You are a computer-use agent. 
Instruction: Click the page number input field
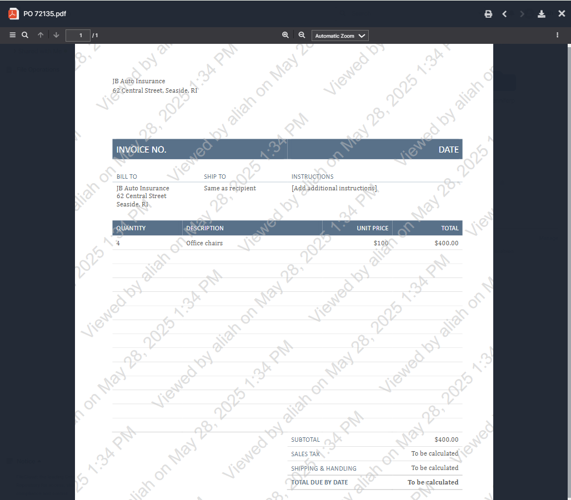tap(78, 36)
